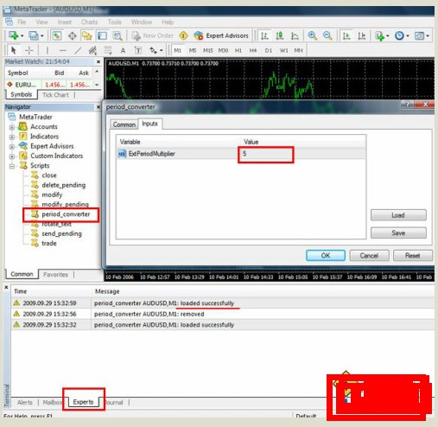
Task: Select the crosshair tool
Action: [29, 50]
